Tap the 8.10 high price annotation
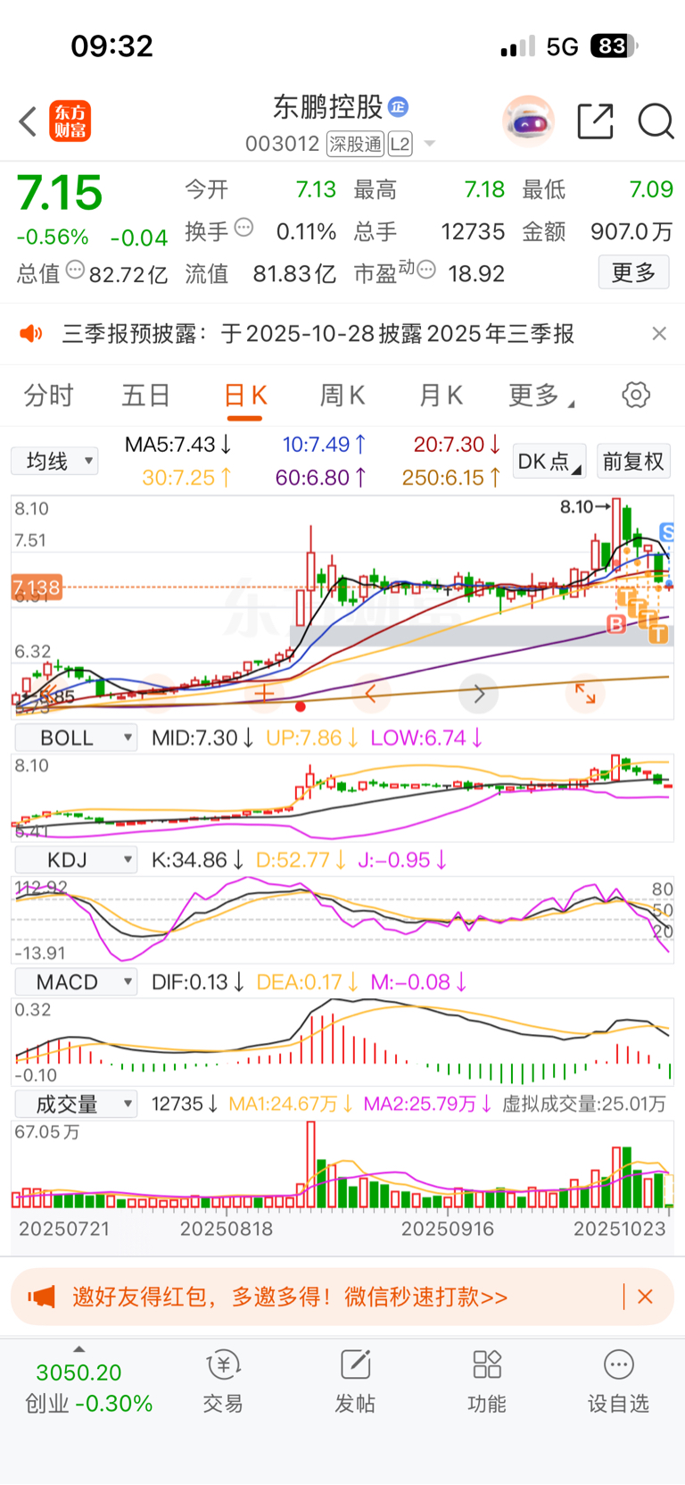The height and width of the screenshot is (1485, 685). click(584, 507)
